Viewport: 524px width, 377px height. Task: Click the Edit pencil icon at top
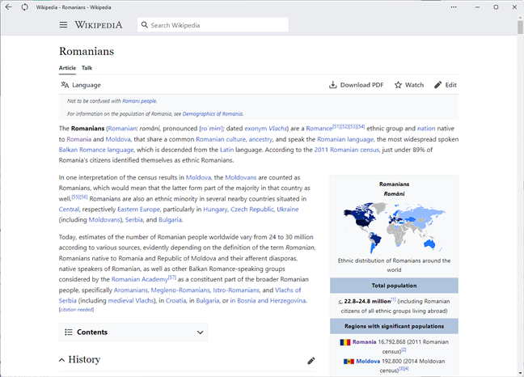click(437, 85)
